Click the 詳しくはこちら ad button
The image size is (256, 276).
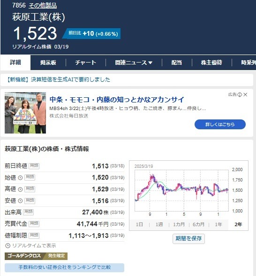[x=220, y=125]
